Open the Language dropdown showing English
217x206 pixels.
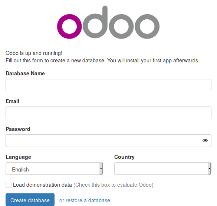pyautogui.click(x=54, y=169)
